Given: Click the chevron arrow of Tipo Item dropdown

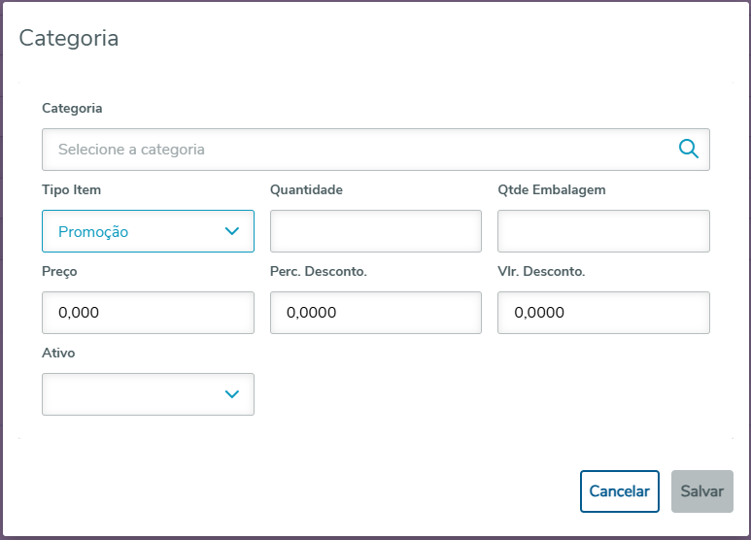Looking at the screenshot, I should [232, 231].
